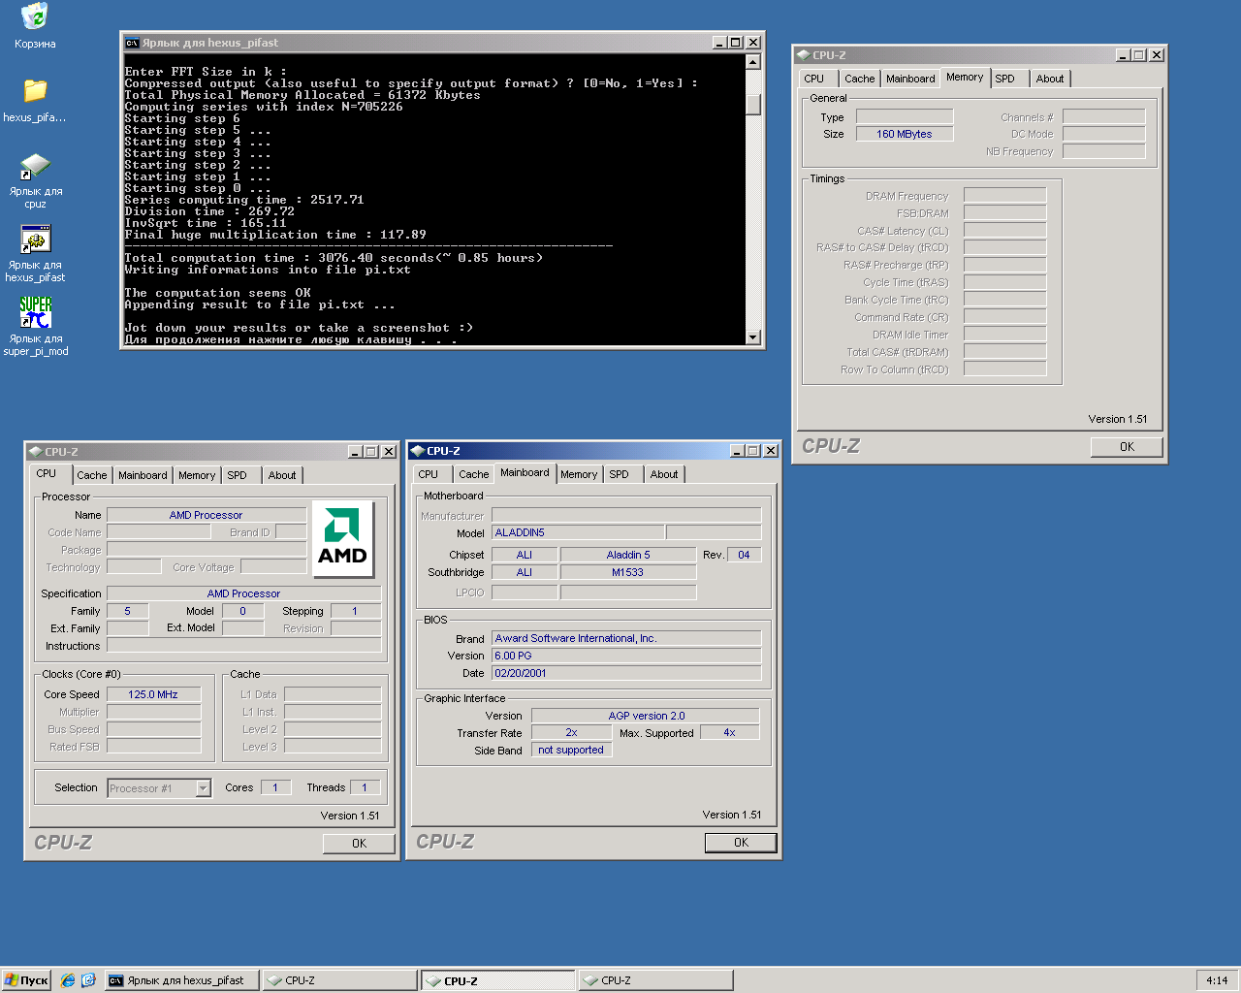This screenshot has width=1241, height=993.
Task: Switch to hexus_pifast taskbar button
Action: click(x=181, y=980)
